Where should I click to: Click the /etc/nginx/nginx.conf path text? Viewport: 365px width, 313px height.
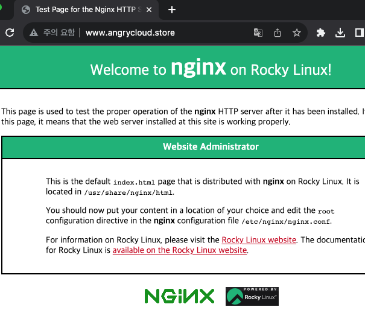click(x=285, y=221)
